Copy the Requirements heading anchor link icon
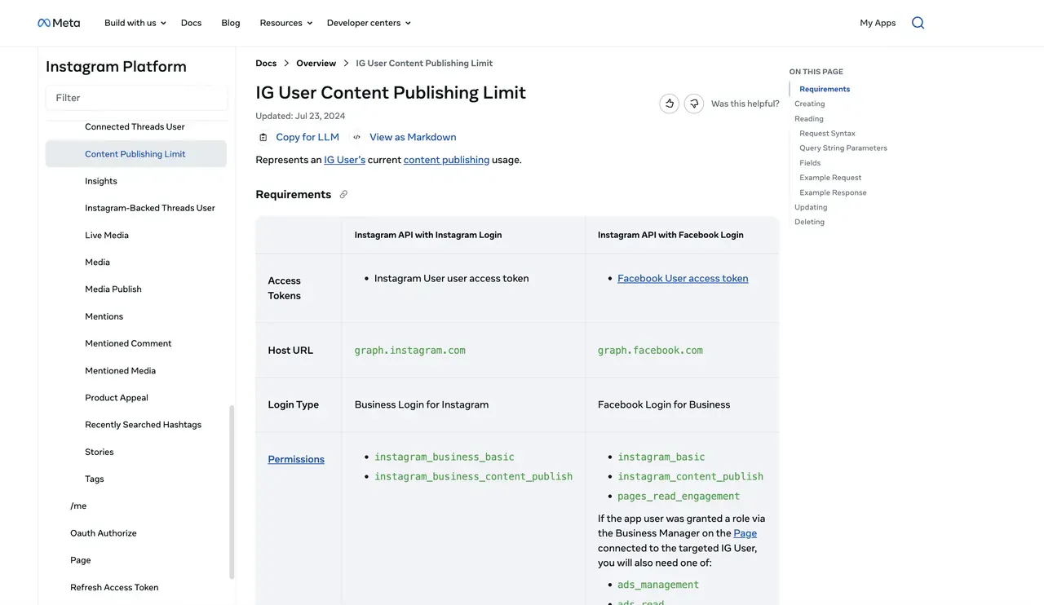The width and height of the screenshot is (1044, 605). (x=343, y=194)
